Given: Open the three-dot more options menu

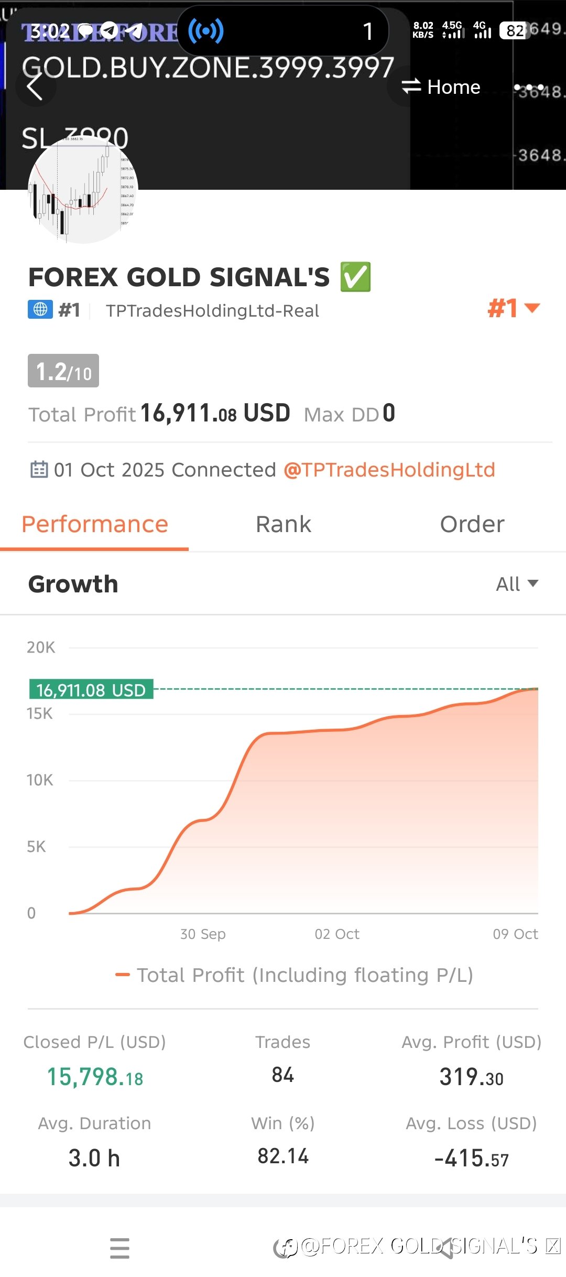Looking at the screenshot, I should coord(529,87).
